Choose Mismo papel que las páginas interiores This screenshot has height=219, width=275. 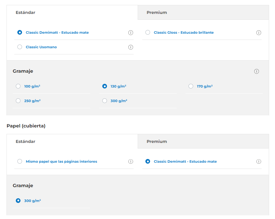click(x=20, y=161)
